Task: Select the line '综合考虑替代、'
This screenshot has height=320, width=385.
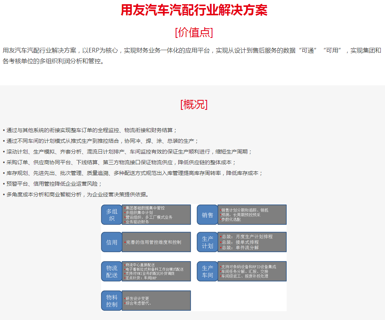Action: (x=138, y=303)
